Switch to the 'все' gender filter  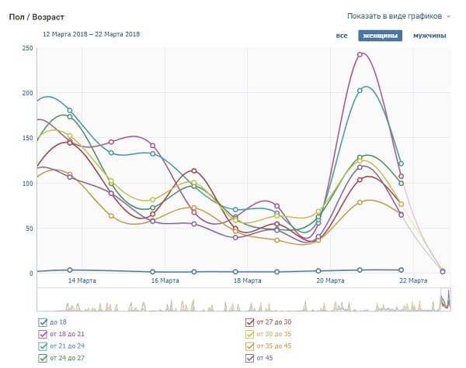coord(342,36)
